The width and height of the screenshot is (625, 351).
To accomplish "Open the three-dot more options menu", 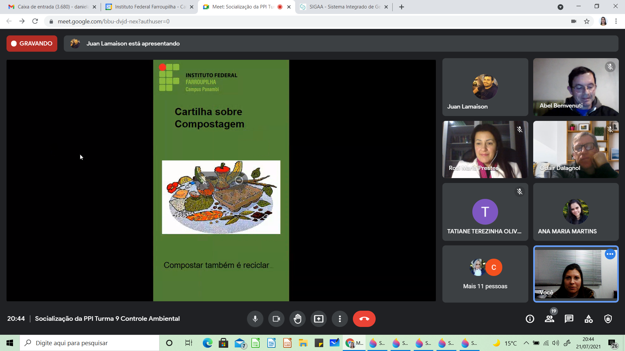I will tap(340, 319).
